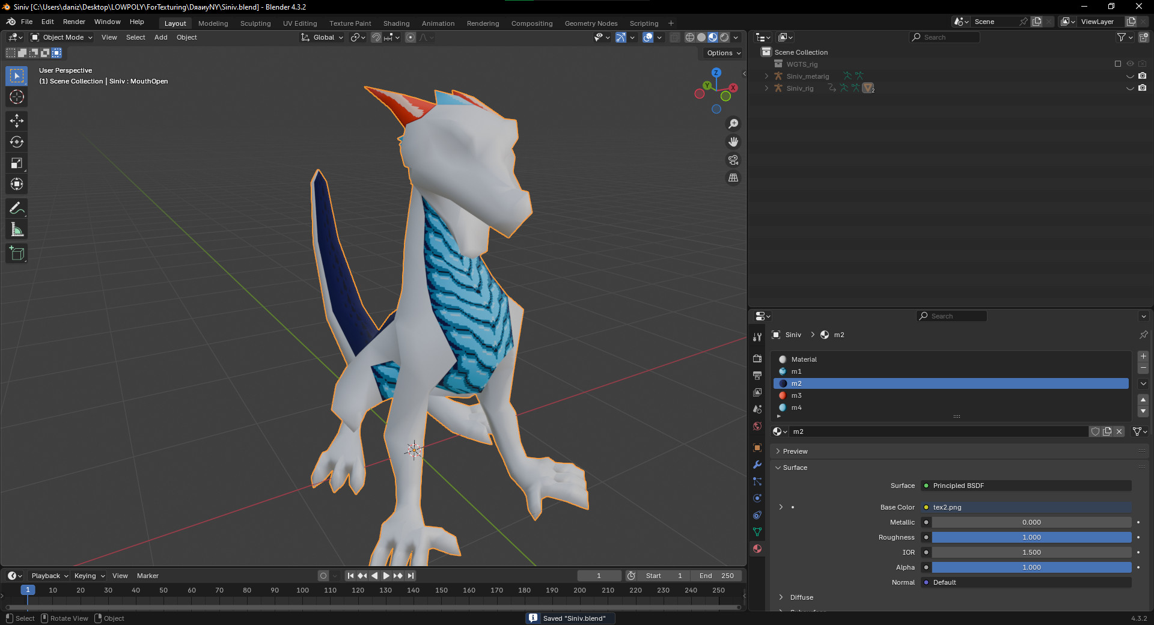Play the animation forward
The image size is (1154, 625).
click(386, 576)
